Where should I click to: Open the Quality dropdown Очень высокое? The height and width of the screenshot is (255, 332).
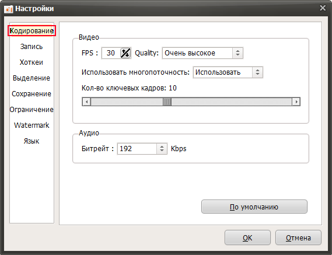pos(202,53)
